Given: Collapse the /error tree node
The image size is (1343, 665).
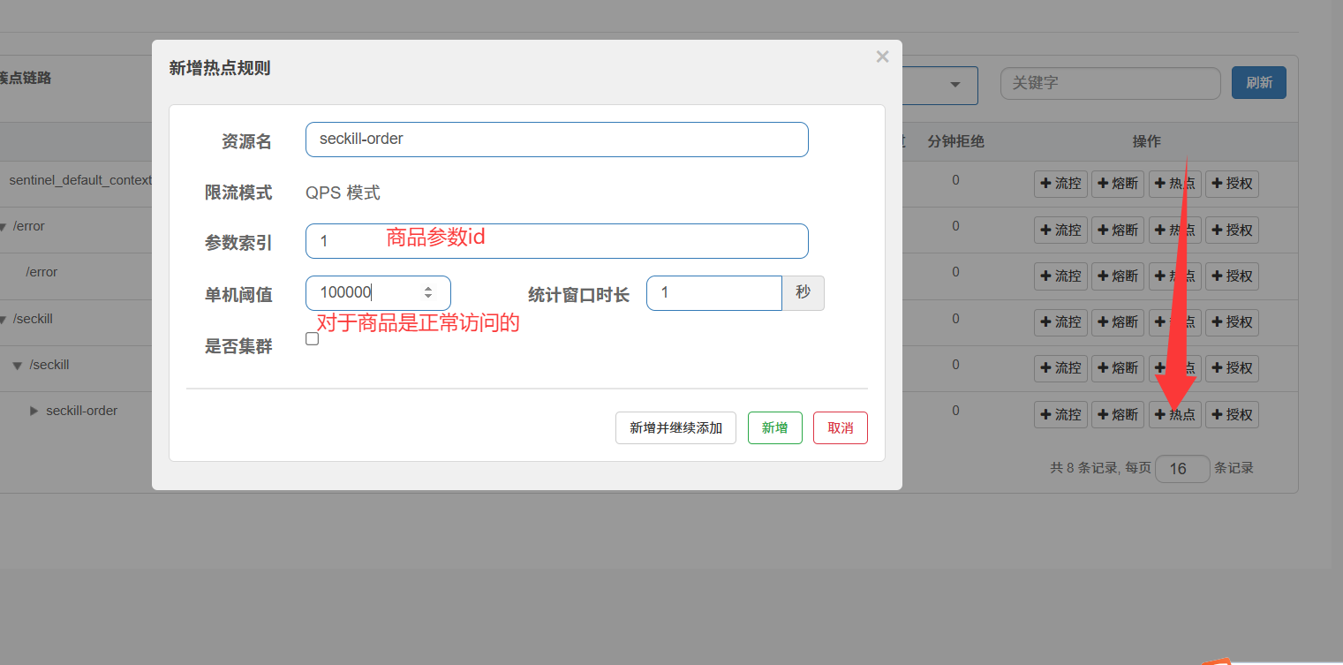Looking at the screenshot, I should click(4, 227).
